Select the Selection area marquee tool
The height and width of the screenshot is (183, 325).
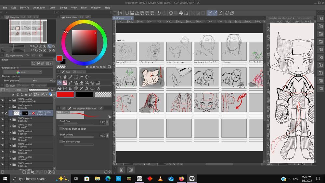[76, 77]
